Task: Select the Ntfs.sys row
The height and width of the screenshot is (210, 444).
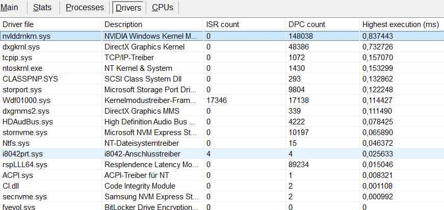Action: [222, 143]
